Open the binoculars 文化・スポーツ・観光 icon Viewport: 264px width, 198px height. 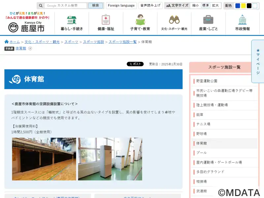[x=174, y=20]
